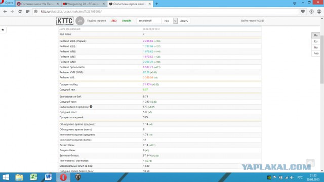This screenshot has height=182, width=324.
Task: Click the win percentage value 71.43%
Action: point(147,84)
